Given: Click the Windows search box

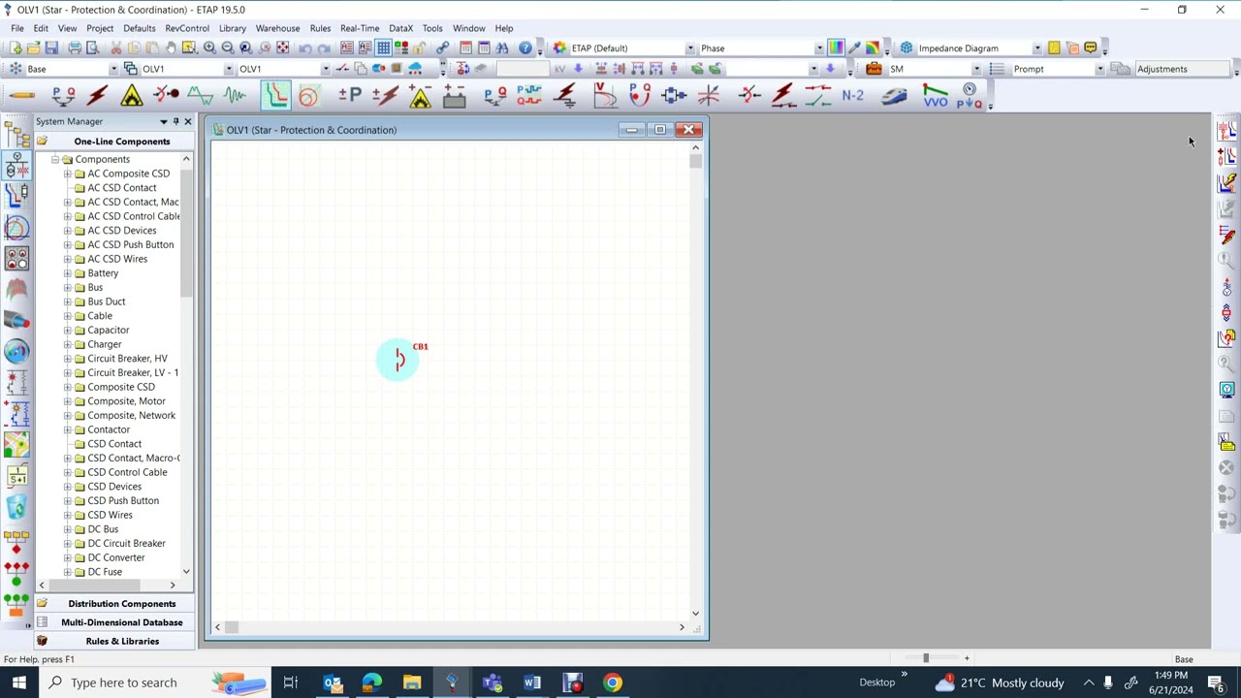Looking at the screenshot, I should pos(155,682).
